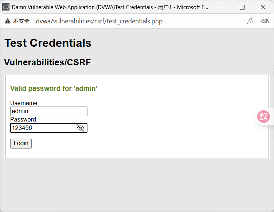Open the not-secure warning triangle icon
Screen dimensions: 274x212
[x=8, y=21]
